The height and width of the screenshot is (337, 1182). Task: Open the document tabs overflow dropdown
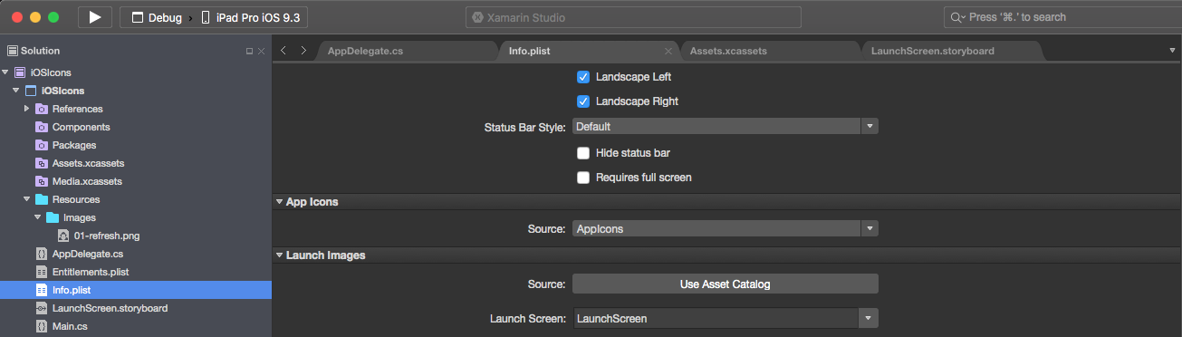point(1172,51)
